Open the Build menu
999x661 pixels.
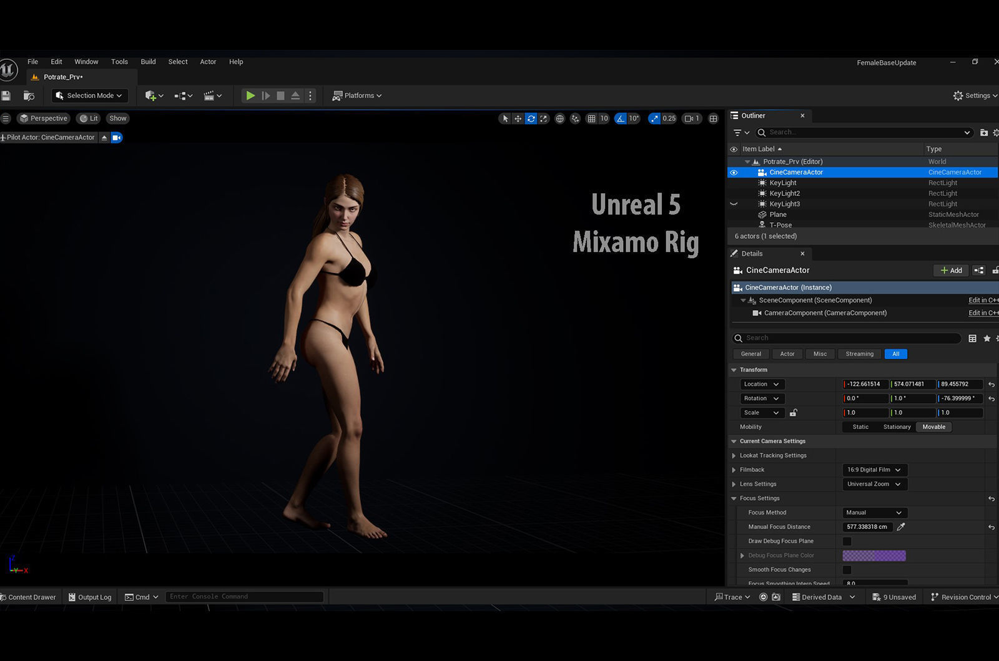(148, 62)
